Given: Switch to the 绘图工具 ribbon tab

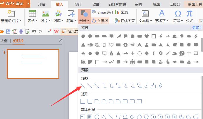Looking at the screenshot, I should pyautogui.click(x=195, y=4).
